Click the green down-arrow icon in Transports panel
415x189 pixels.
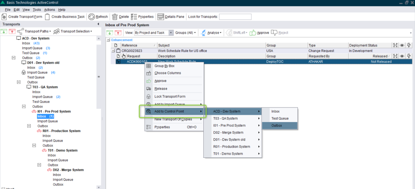[4, 31]
